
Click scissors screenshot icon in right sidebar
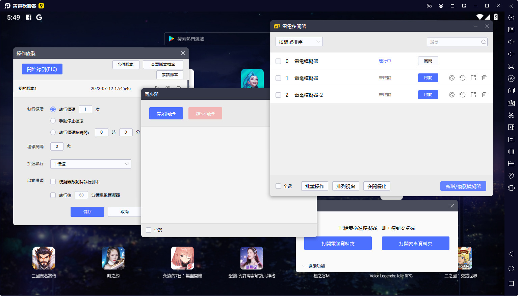click(511, 115)
